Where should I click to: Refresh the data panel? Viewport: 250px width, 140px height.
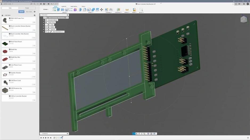pyautogui.click(x=31, y=4)
